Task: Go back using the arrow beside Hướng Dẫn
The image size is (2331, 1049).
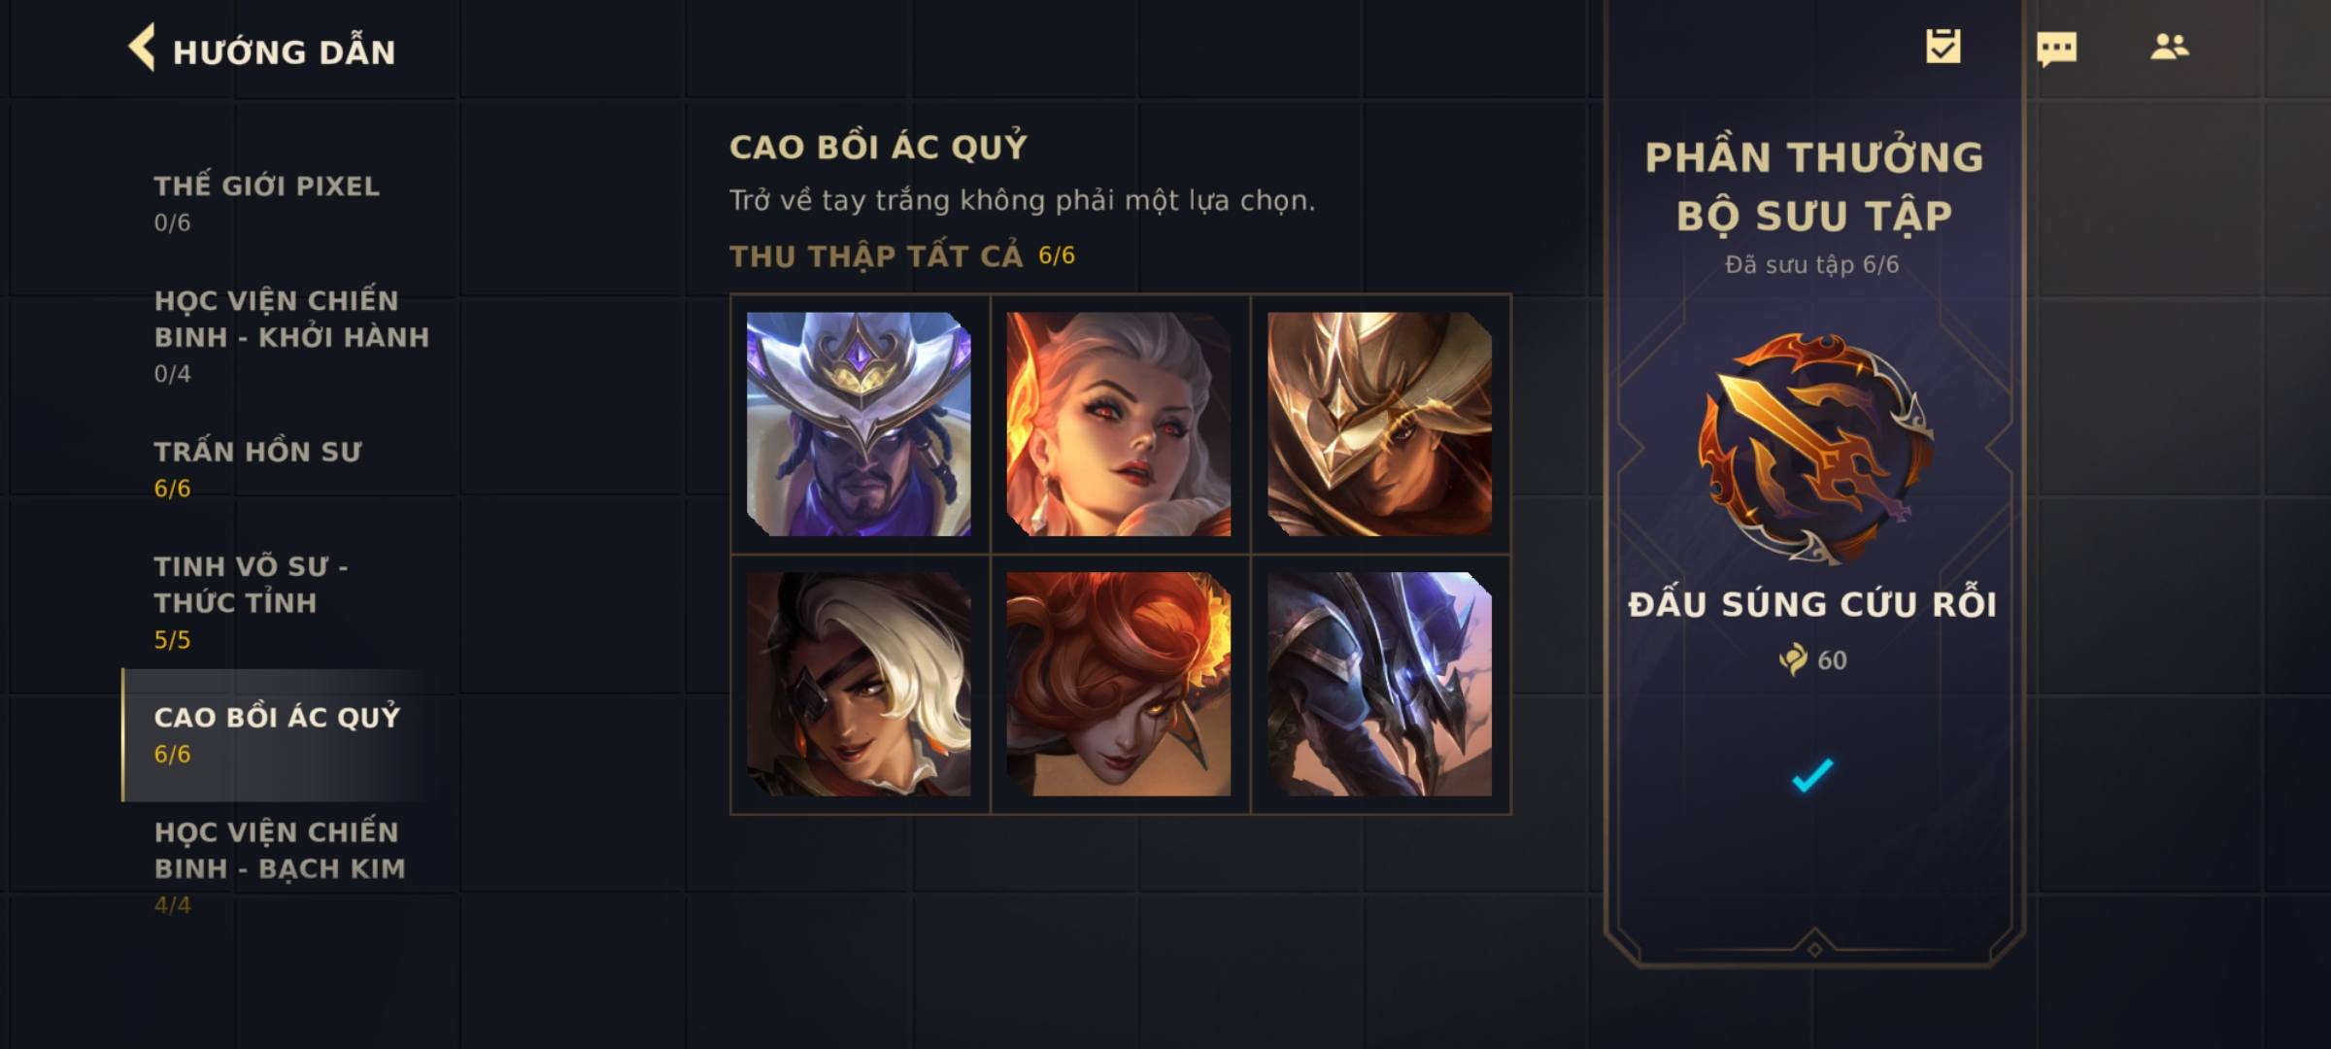Action: pyautogui.click(x=142, y=48)
